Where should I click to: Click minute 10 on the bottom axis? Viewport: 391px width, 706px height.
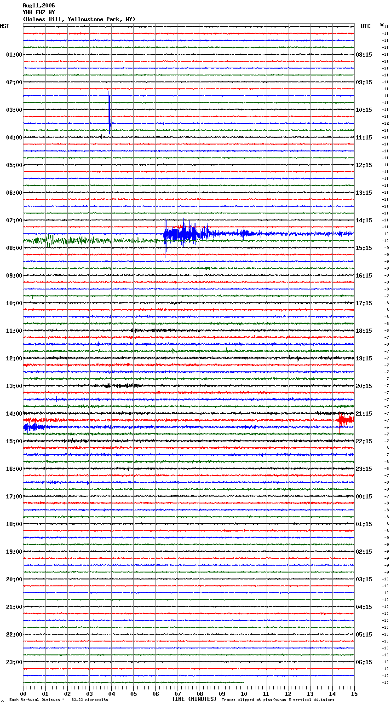tap(244, 693)
